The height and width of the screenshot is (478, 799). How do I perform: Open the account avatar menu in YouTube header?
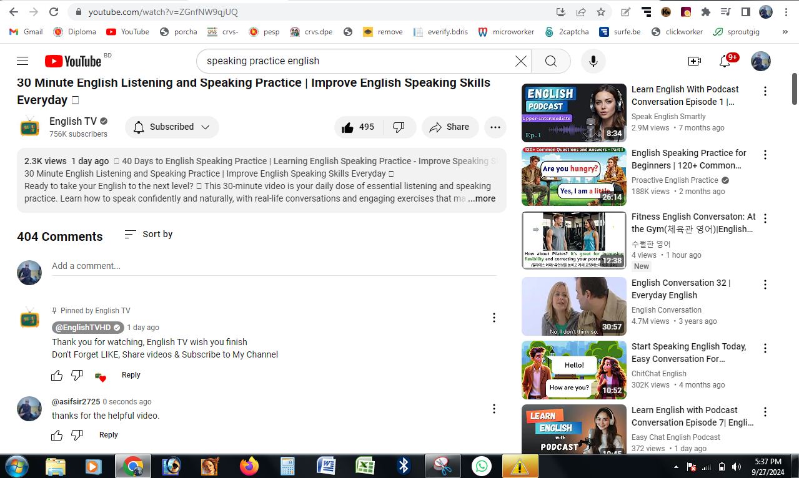[760, 61]
